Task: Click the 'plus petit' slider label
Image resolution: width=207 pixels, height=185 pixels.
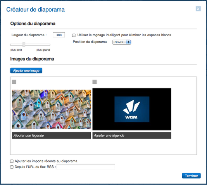Action: (x=16, y=50)
